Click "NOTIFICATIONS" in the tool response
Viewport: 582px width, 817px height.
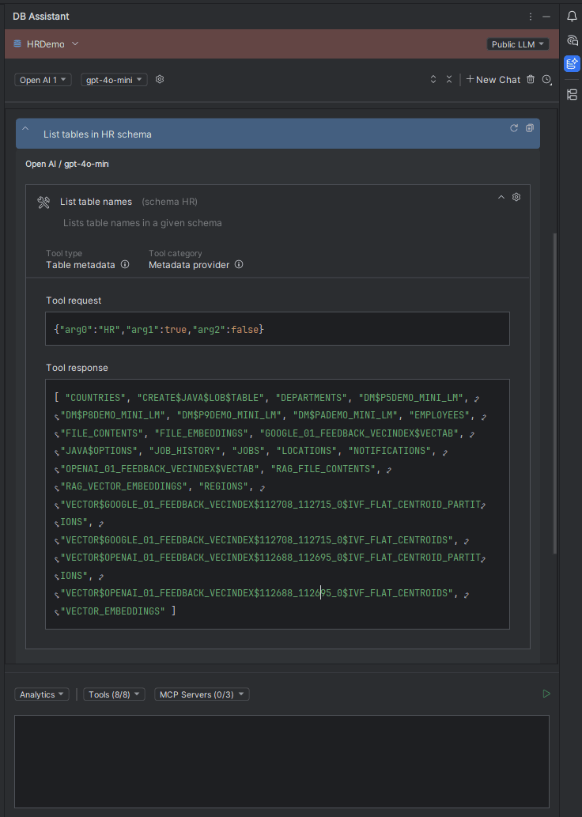point(390,451)
